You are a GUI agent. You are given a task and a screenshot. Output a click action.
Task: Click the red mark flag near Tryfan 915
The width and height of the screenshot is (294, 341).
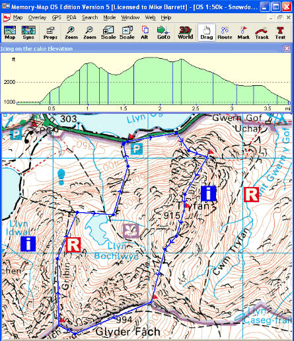click(187, 206)
